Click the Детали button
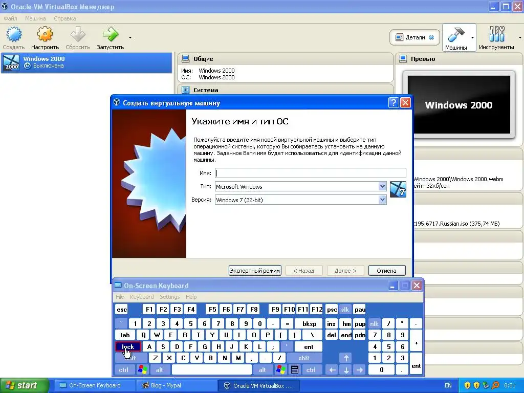This screenshot has height=393, width=524. (414, 37)
